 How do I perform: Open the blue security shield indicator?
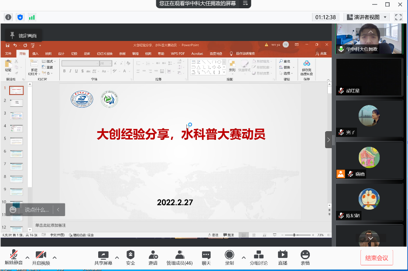coord(20,17)
